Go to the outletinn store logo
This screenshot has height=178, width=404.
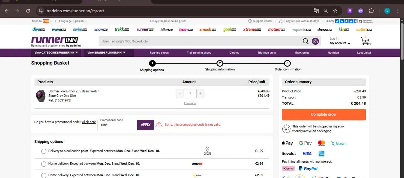[x=364, y=29]
